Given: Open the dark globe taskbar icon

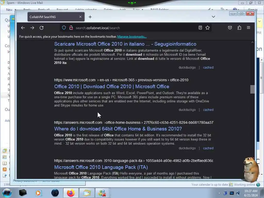Looking at the screenshot, I should (x=55, y=193).
